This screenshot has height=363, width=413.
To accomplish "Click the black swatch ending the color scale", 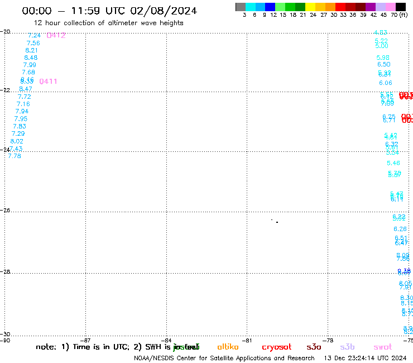I will [x=401, y=7].
